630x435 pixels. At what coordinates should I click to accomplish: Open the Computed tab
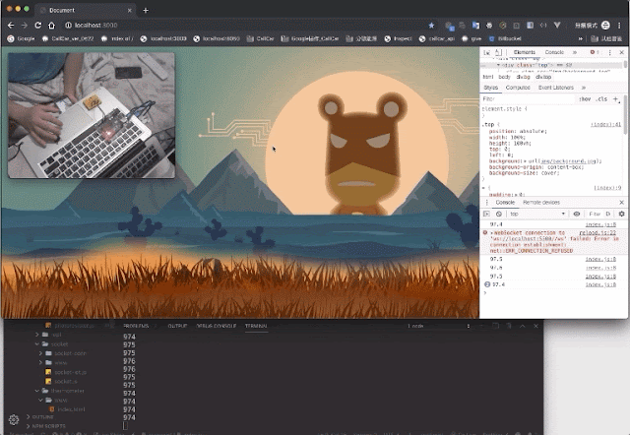click(518, 88)
